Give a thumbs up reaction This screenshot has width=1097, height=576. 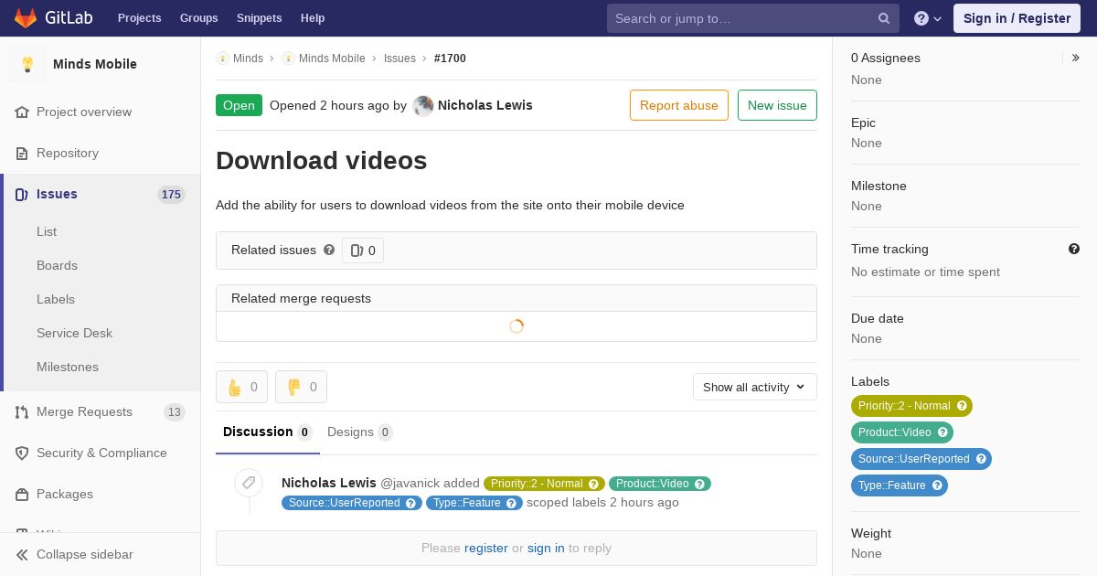coord(241,387)
